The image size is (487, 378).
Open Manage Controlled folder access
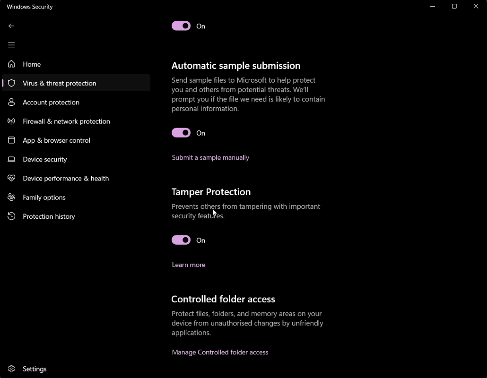220,352
